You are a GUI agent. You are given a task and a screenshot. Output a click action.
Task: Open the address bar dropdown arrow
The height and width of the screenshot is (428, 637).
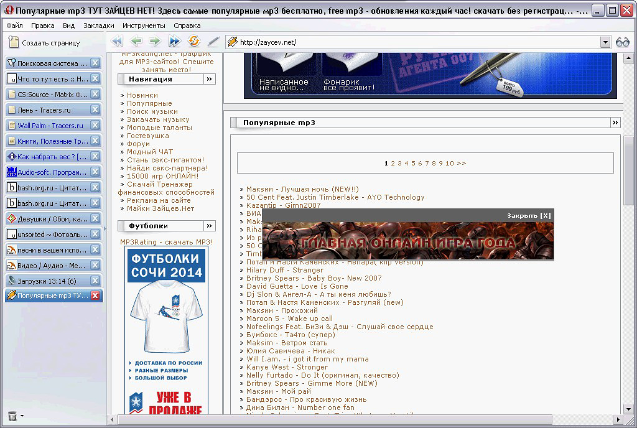(605, 42)
